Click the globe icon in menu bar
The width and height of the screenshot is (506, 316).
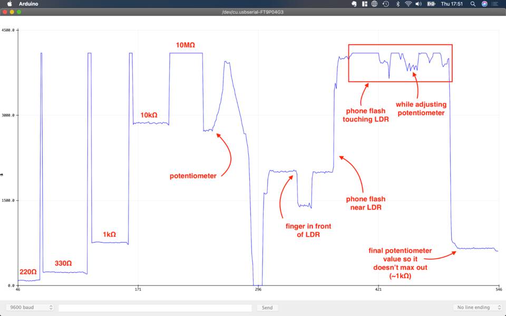(374, 4)
